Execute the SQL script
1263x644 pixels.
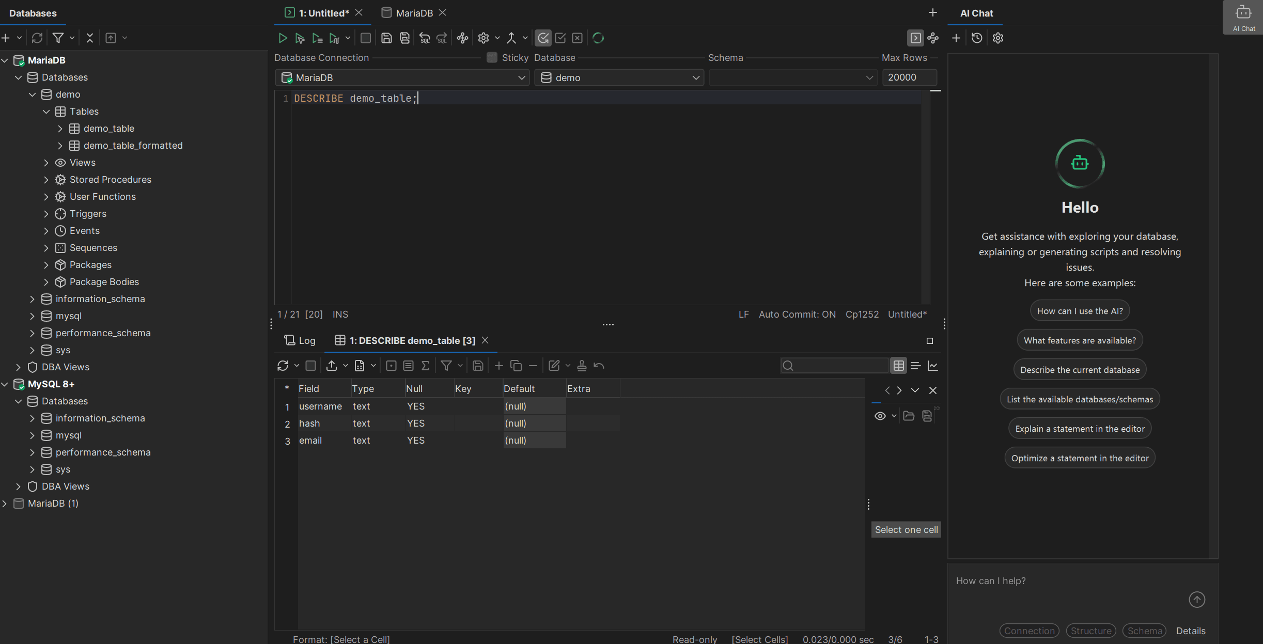click(317, 38)
